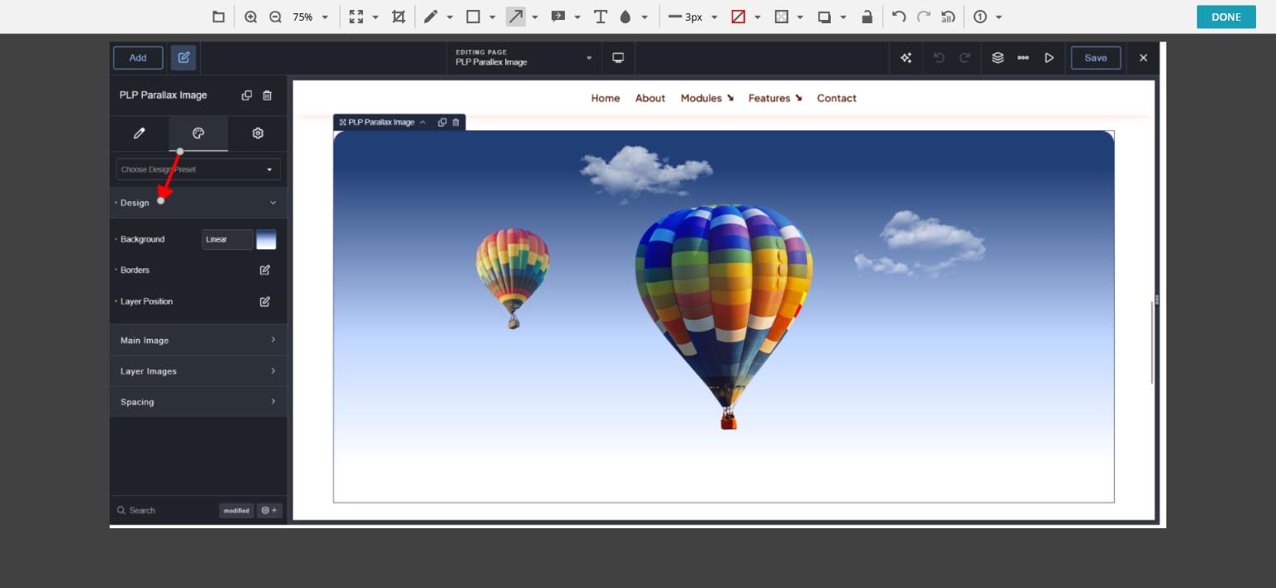Click the About menu link

650,98
